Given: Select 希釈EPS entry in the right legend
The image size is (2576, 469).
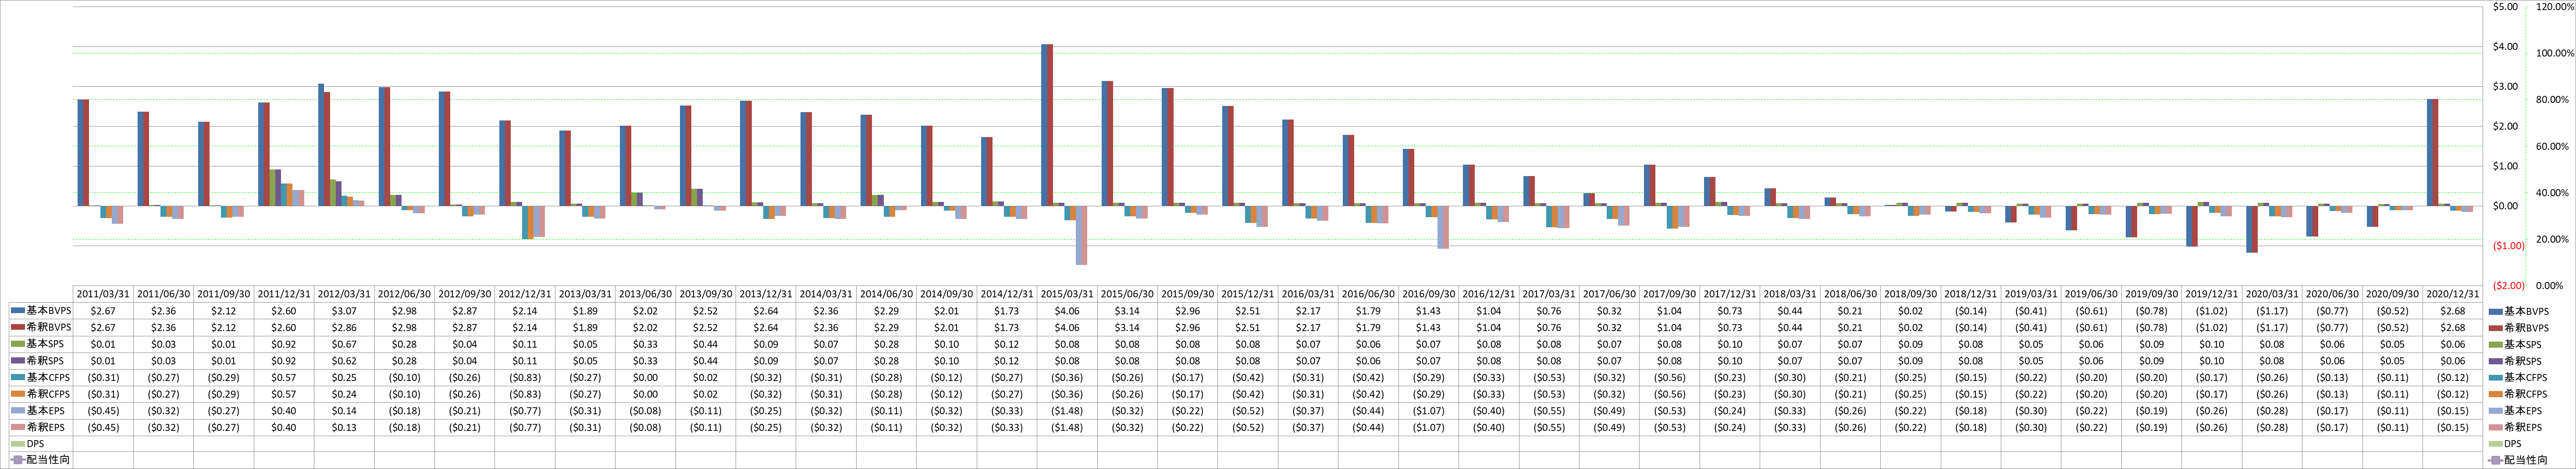Looking at the screenshot, I should click(x=2514, y=427).
